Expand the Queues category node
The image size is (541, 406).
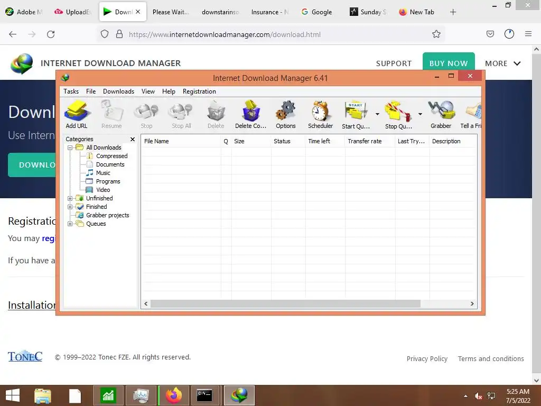coord(70,224)
